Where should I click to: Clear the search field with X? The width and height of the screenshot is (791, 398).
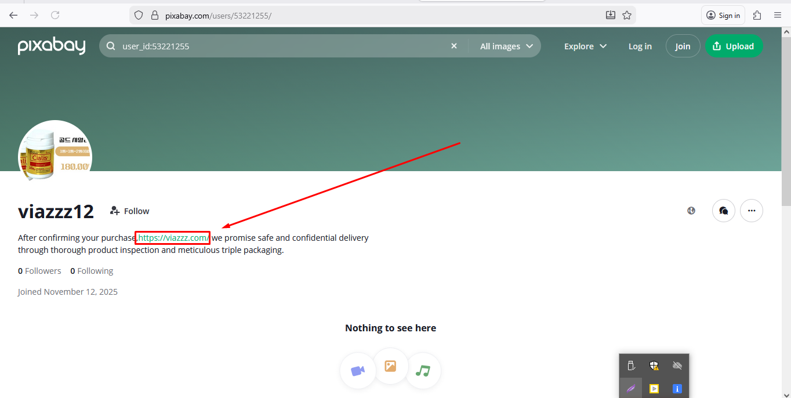pyautogui.click(x=454, y=46)
